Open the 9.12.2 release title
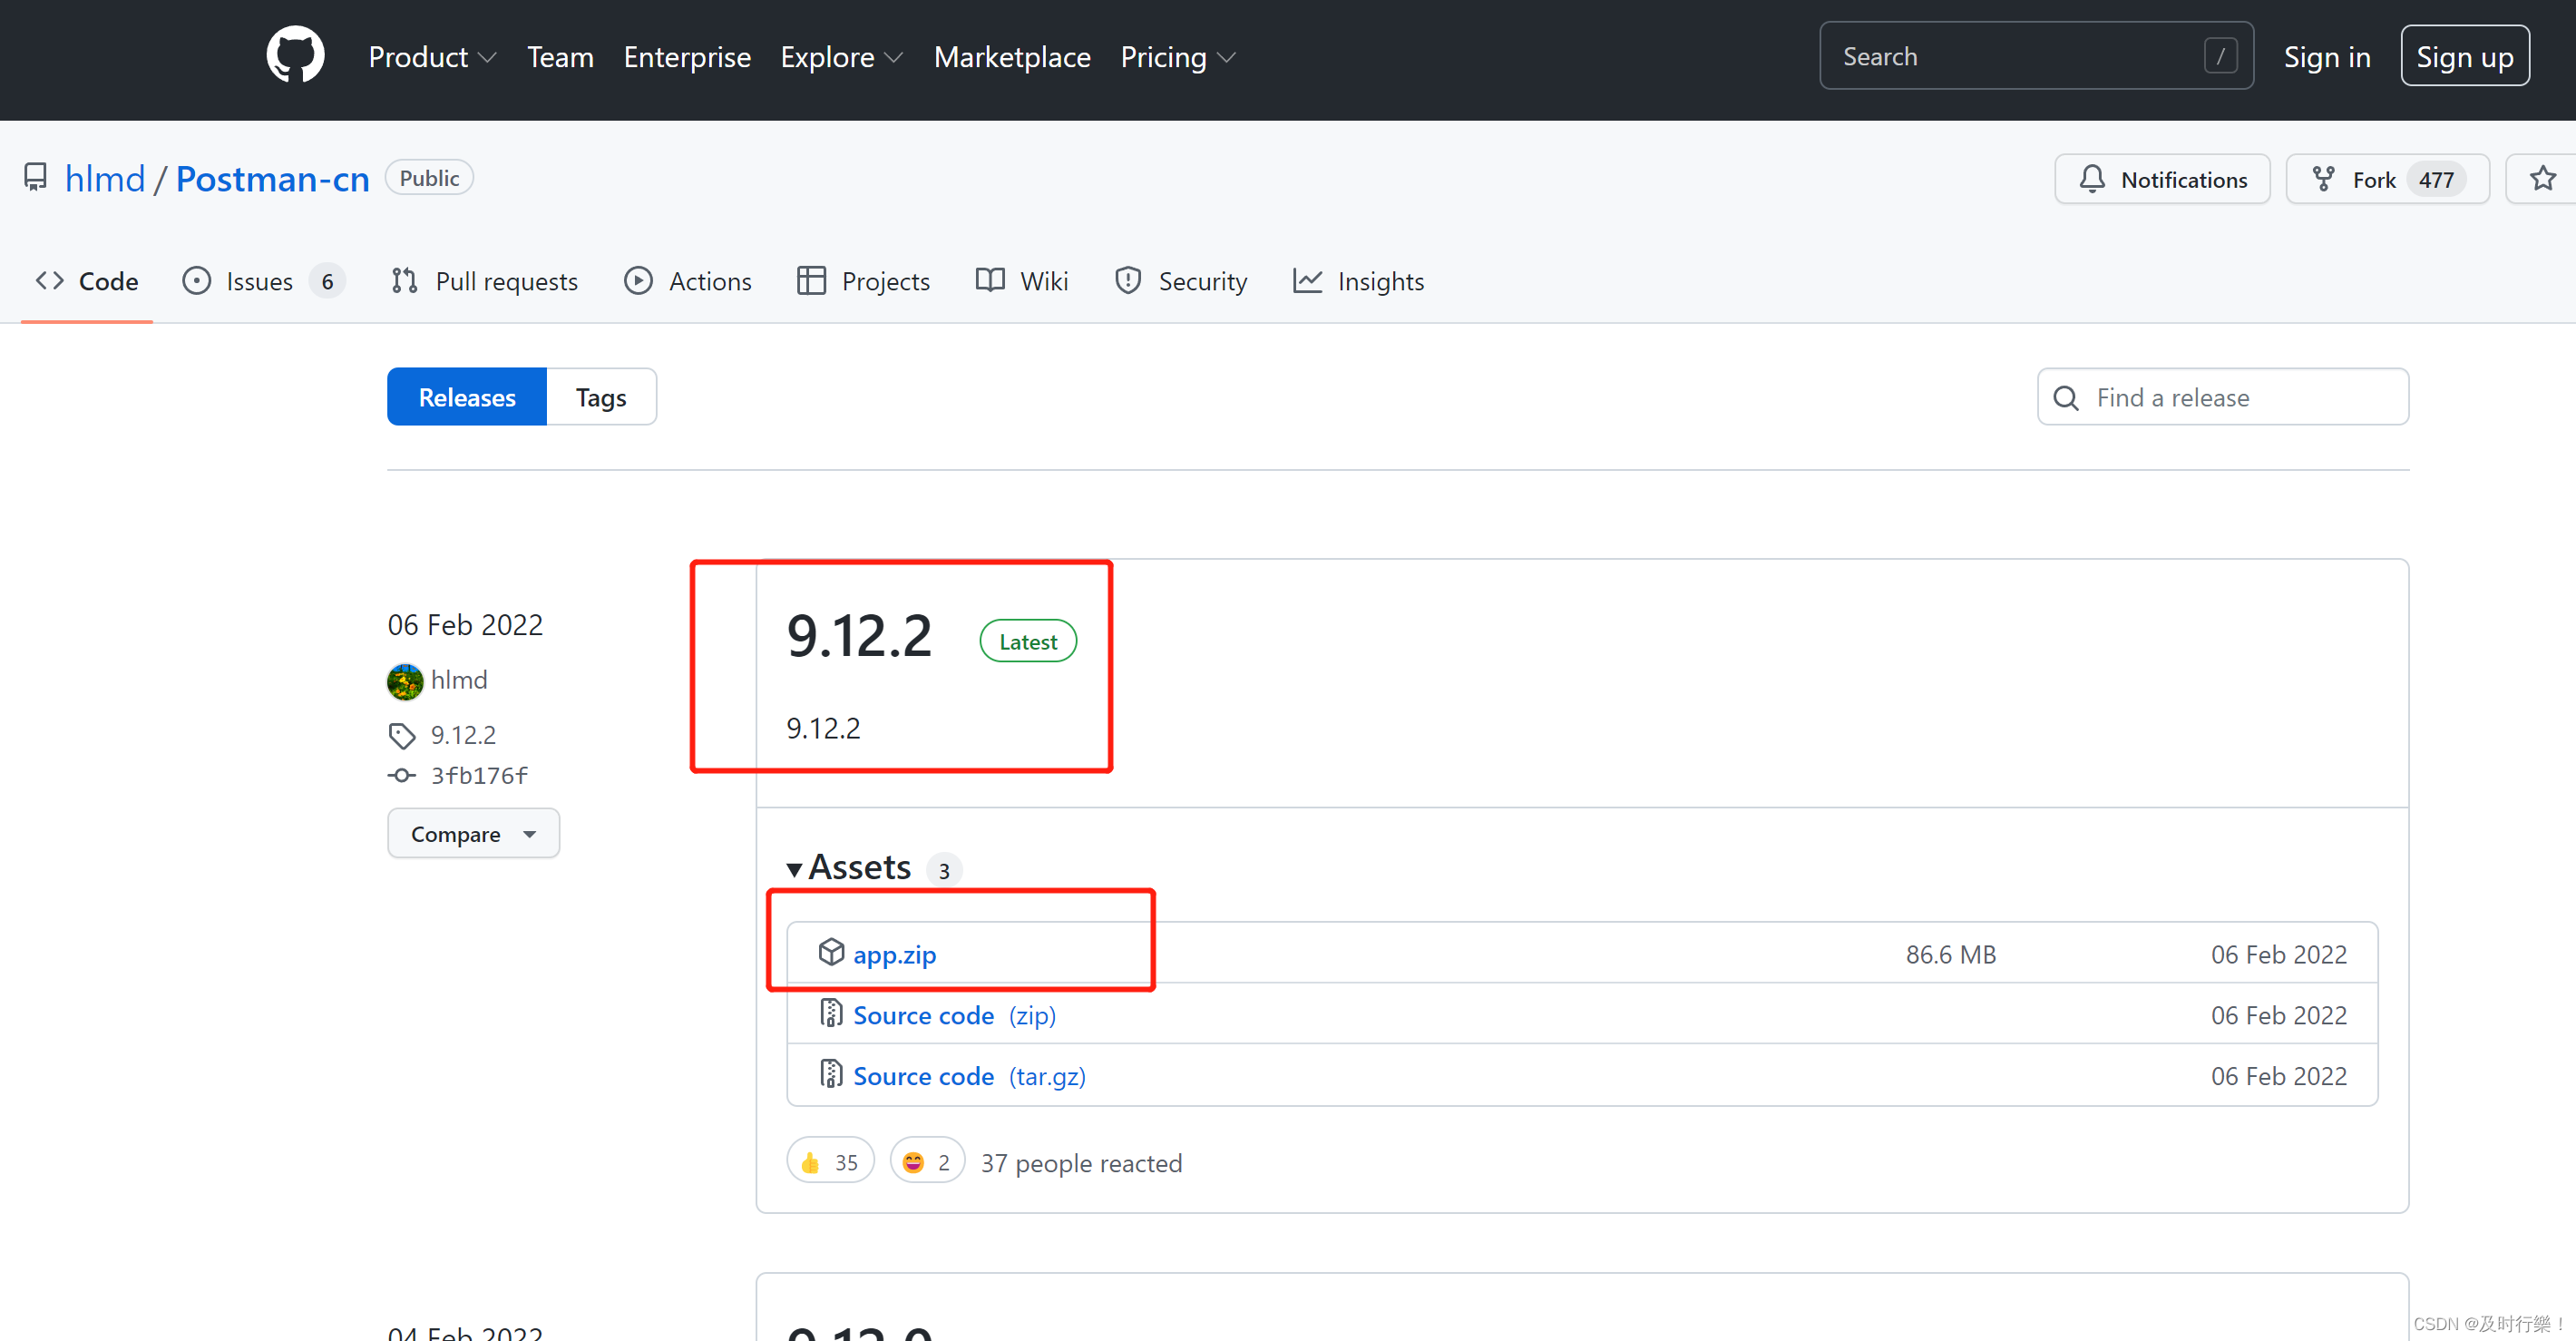 pyautogui.click(x=859, y=636)
